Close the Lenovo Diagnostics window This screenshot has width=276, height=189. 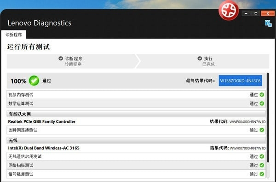268,13
